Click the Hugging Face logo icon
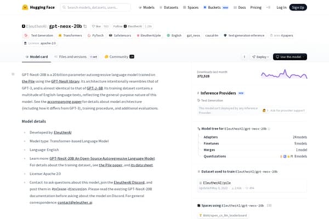The height and width of the screenshot is (219, 329). (25, 7)
